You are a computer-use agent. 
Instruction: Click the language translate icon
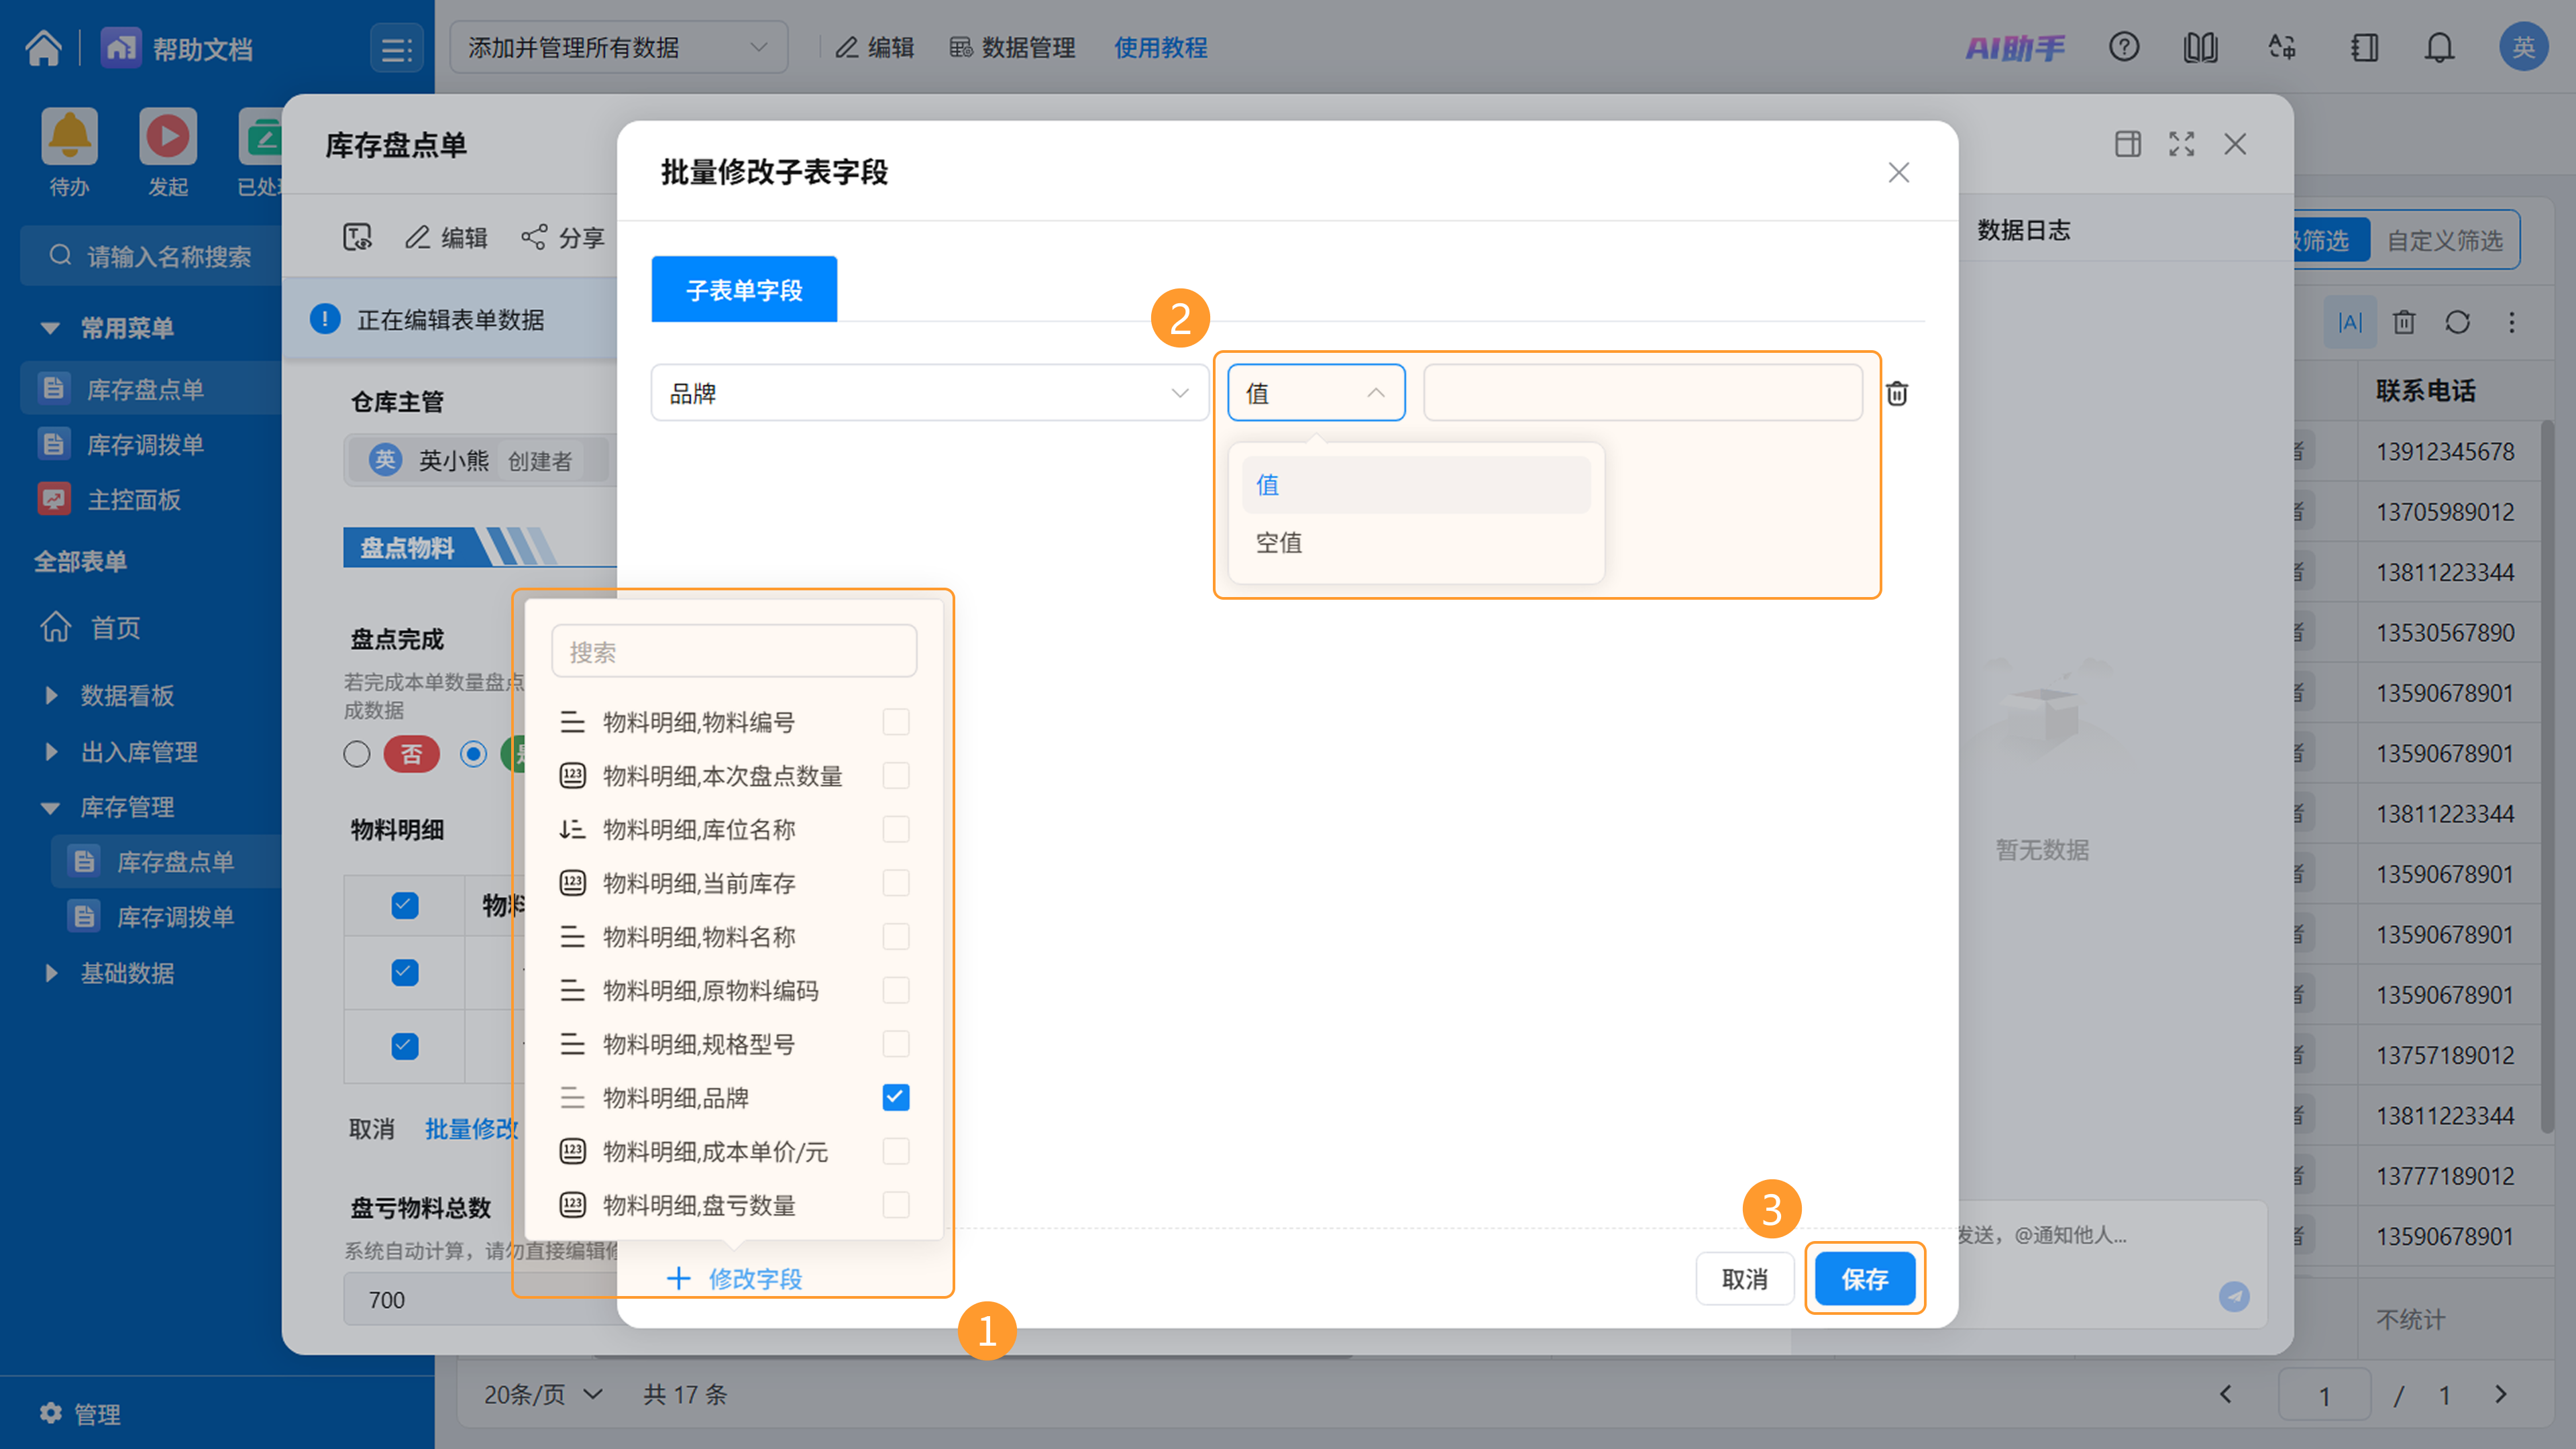[2281, 47]
